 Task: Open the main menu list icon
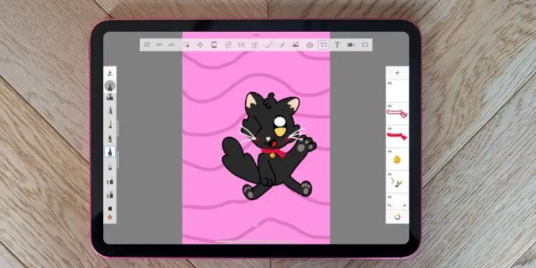point(147,44)
